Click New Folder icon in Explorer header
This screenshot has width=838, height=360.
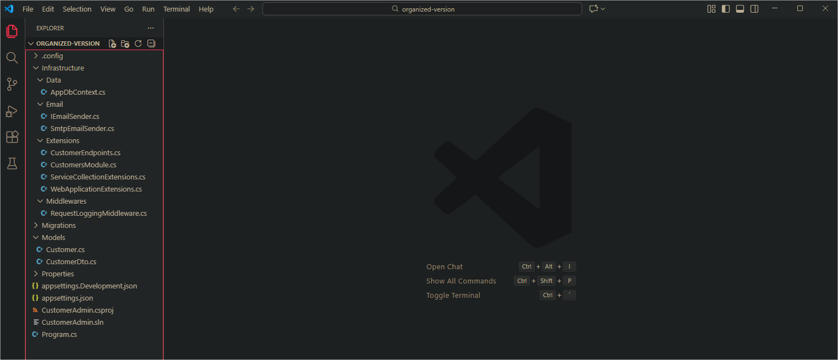tap(125, 43)
